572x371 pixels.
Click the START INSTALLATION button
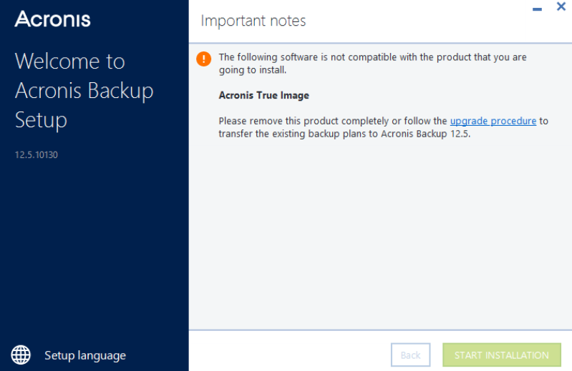(x=502, y=355)
